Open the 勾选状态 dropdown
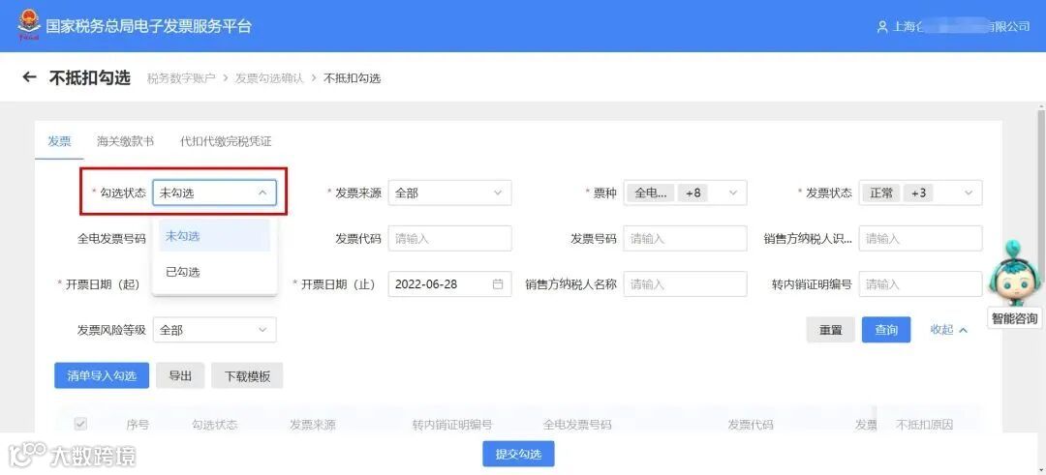This screenshot has height=475, width=1046. pos(214,193)
